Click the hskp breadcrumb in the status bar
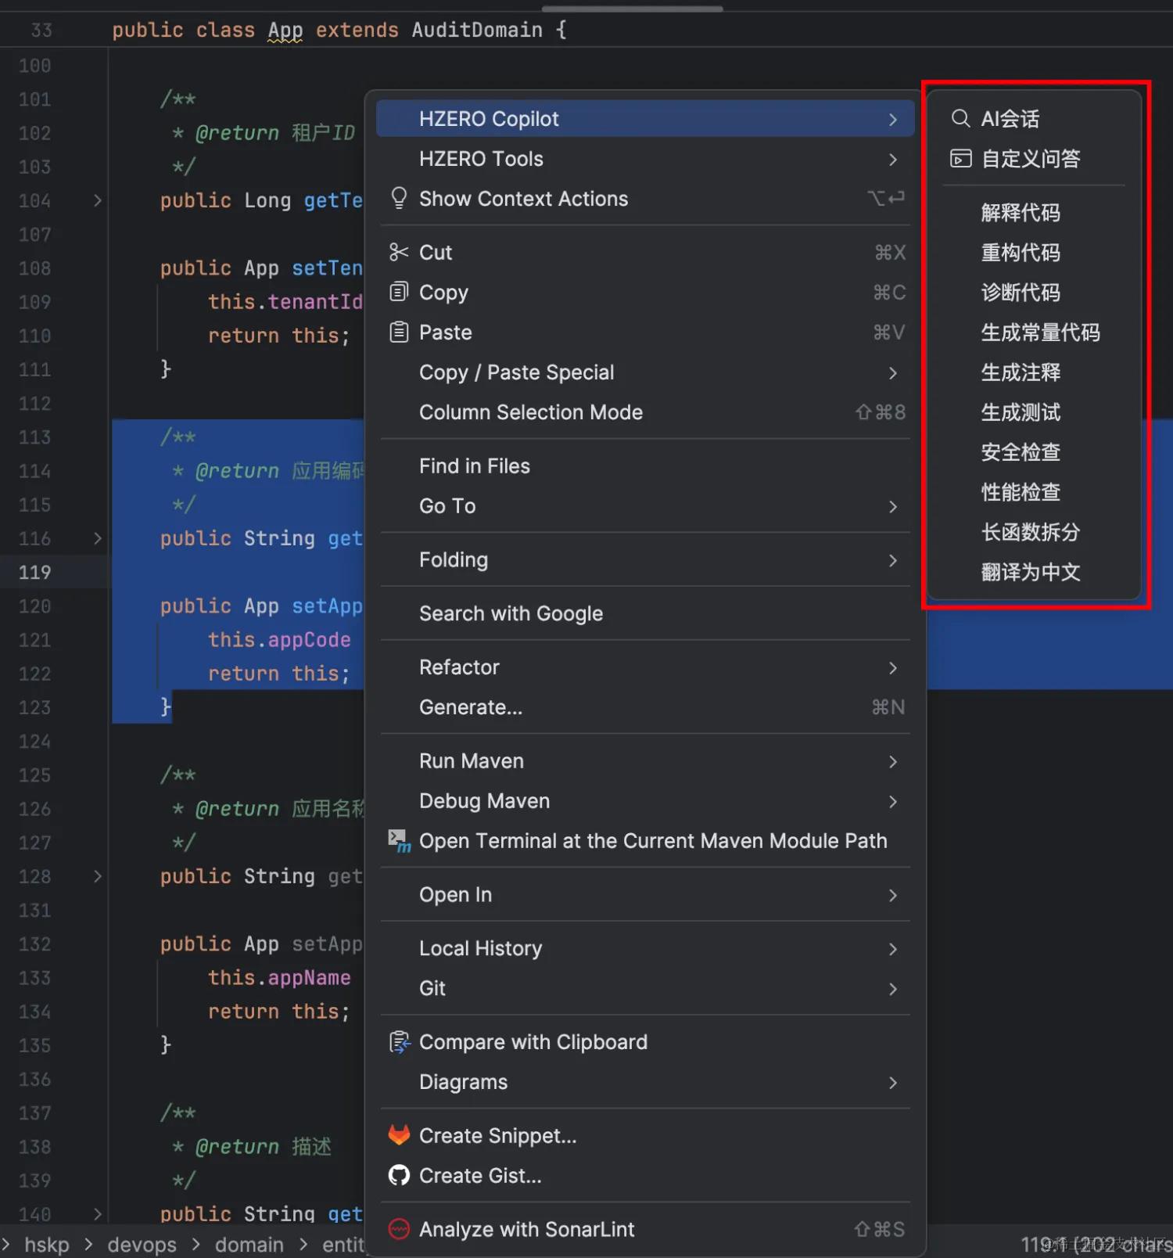 pos(47,1244)
